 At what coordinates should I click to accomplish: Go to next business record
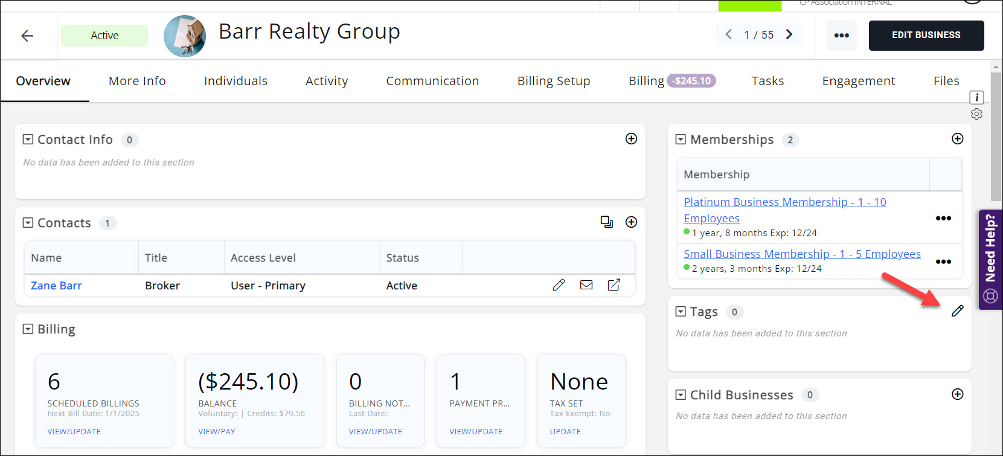click(789, 34)
